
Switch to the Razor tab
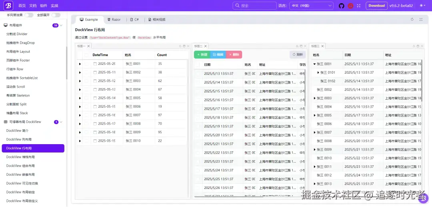click(x=114, y=20)
